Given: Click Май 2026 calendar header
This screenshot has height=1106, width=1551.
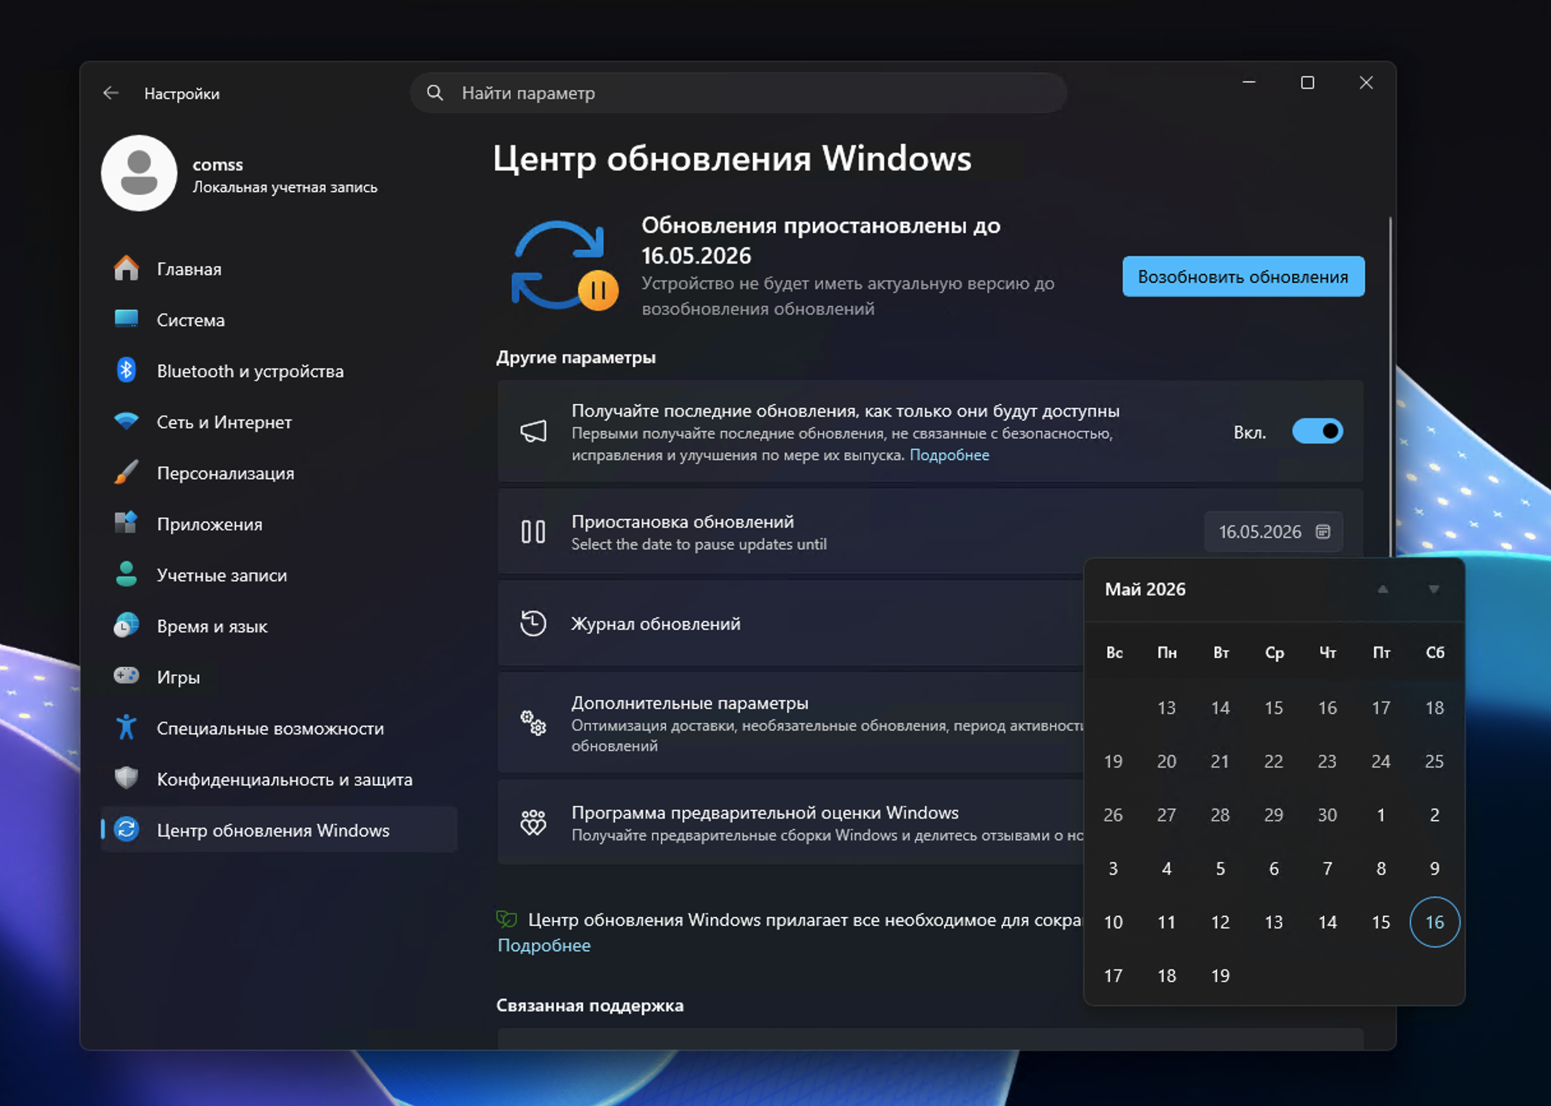Looking at the screenshot, I should [x=1145, y=589].
